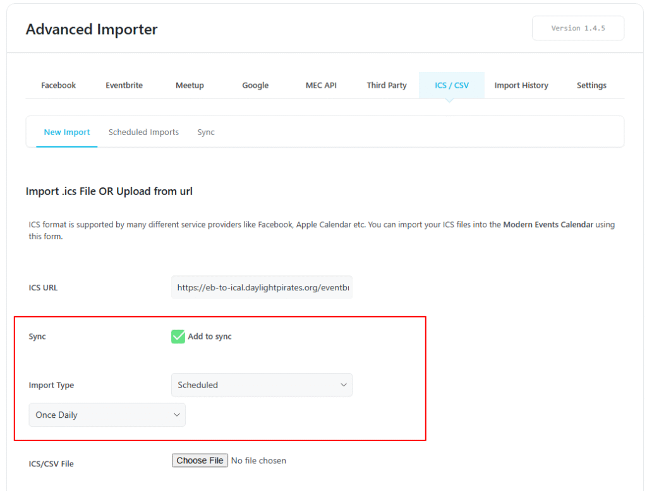Image resolution: width=647 pixels, height=491 pixels.
Task: Open the Scheduled Imports sub-tab
Action: coord(143,132)
